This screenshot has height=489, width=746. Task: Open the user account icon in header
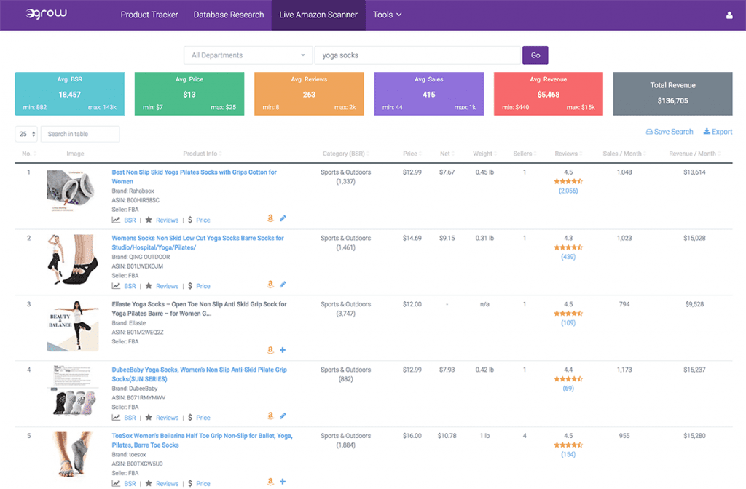729,15
